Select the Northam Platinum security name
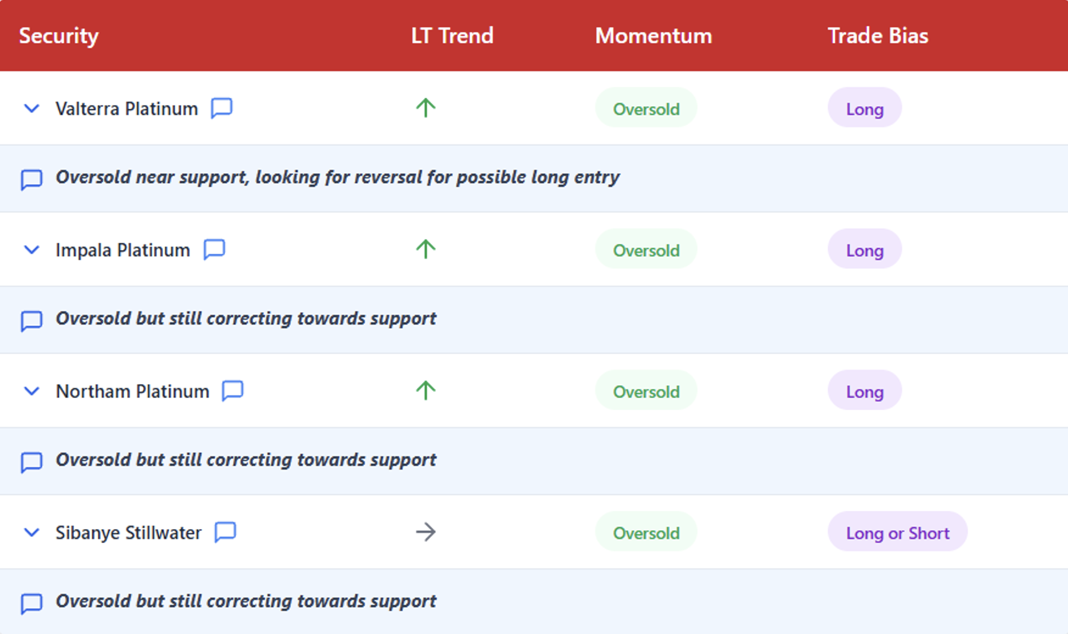 133,391
